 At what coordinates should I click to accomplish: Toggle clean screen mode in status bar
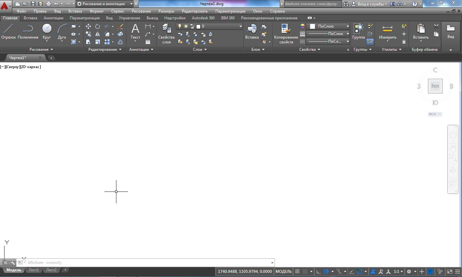(x=449, y=272)
